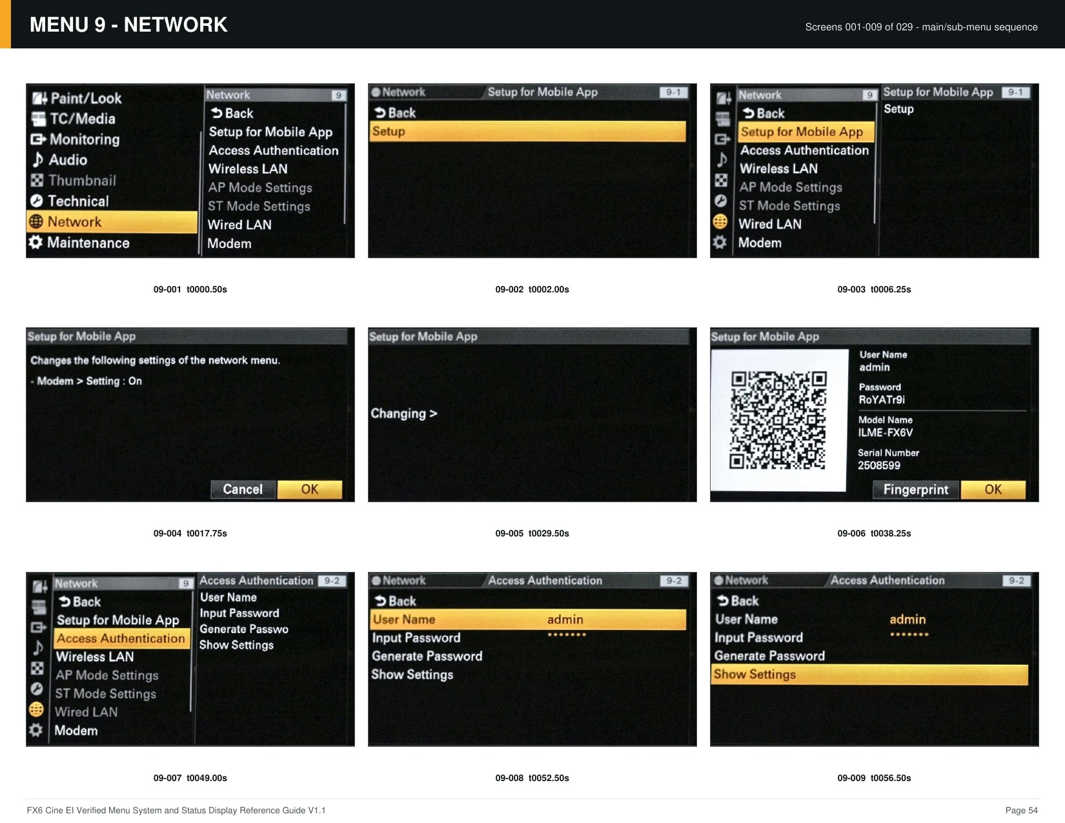Click Maintenance gear sidebar icon in screen 09-003

(x=720, y=243)
